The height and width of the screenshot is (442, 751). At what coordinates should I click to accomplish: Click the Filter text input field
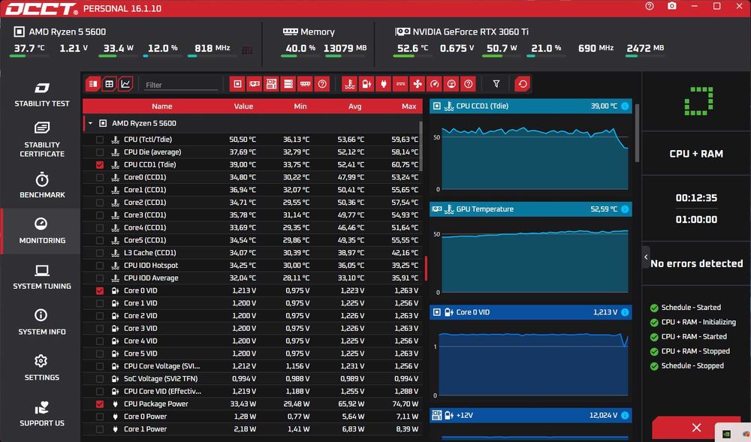[x=181, y=85]
